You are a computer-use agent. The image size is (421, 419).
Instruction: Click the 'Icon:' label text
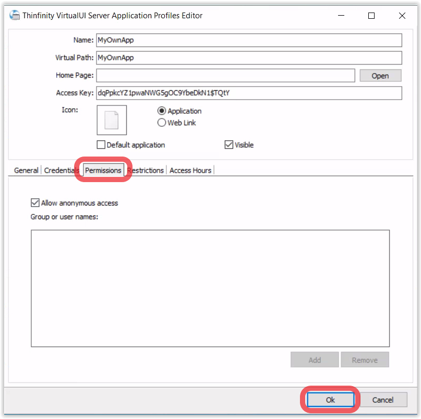point(70,110)
